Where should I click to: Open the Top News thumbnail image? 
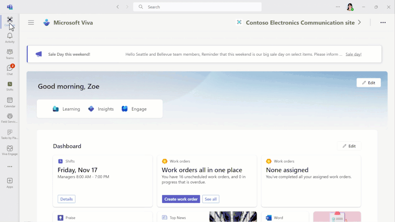(x=233, y=217)
